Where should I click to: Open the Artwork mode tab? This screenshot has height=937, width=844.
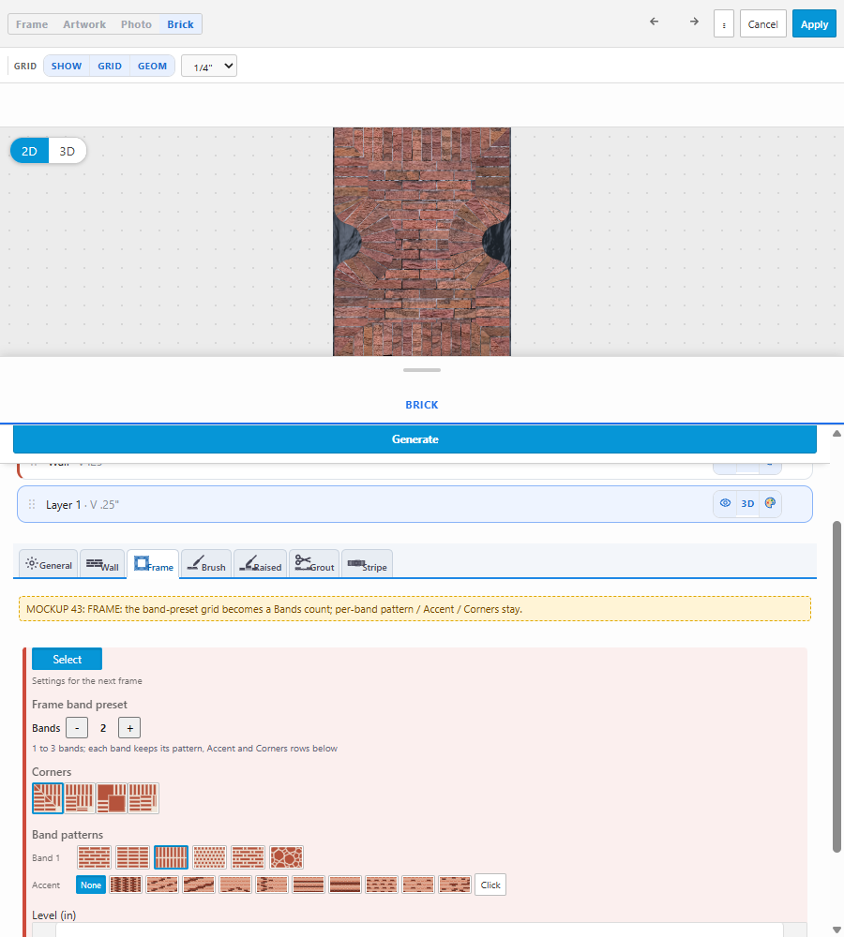[84, 24]
